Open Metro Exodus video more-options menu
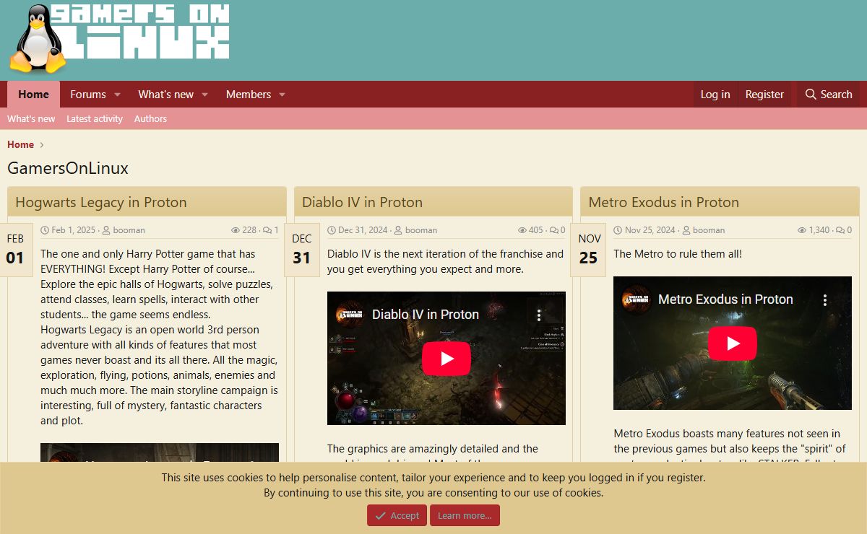This screenshot has height=534, width=867. [x=824, y=299]
